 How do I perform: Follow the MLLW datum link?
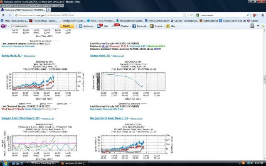[x=105, y=46]
